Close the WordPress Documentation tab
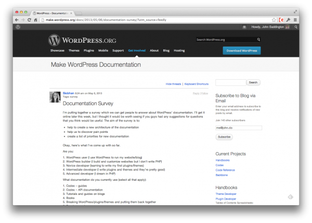The width and height of the screenshot is (312, 223). (71, 13)
